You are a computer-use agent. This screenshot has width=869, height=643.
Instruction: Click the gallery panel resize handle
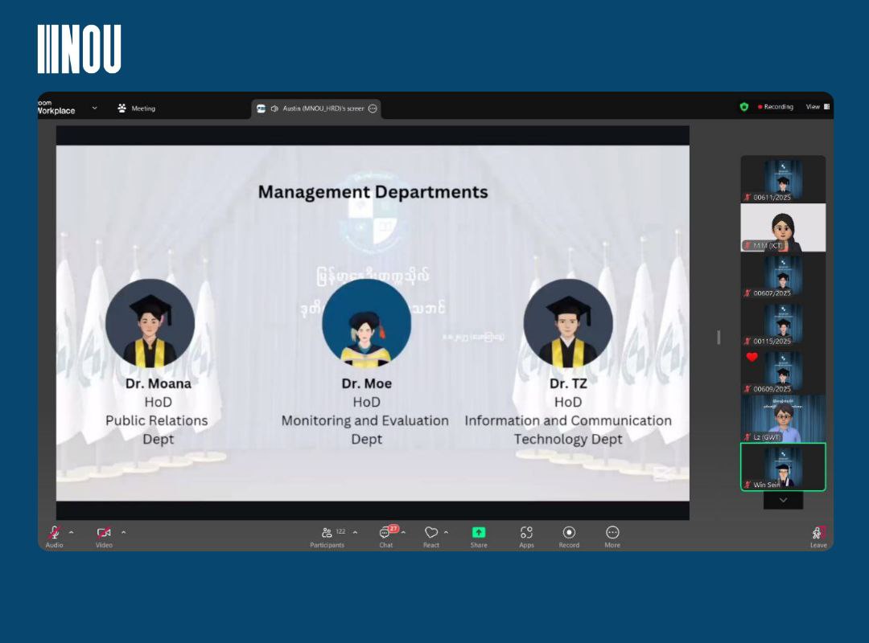(x=719, y=338)
